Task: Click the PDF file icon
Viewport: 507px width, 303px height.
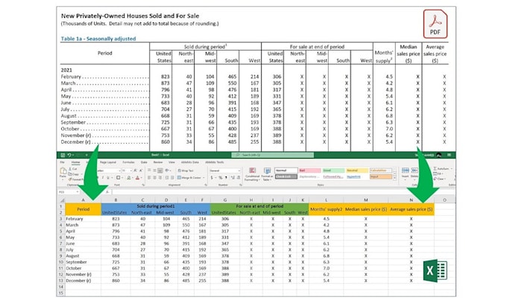Action: click(x=435, y=25)
